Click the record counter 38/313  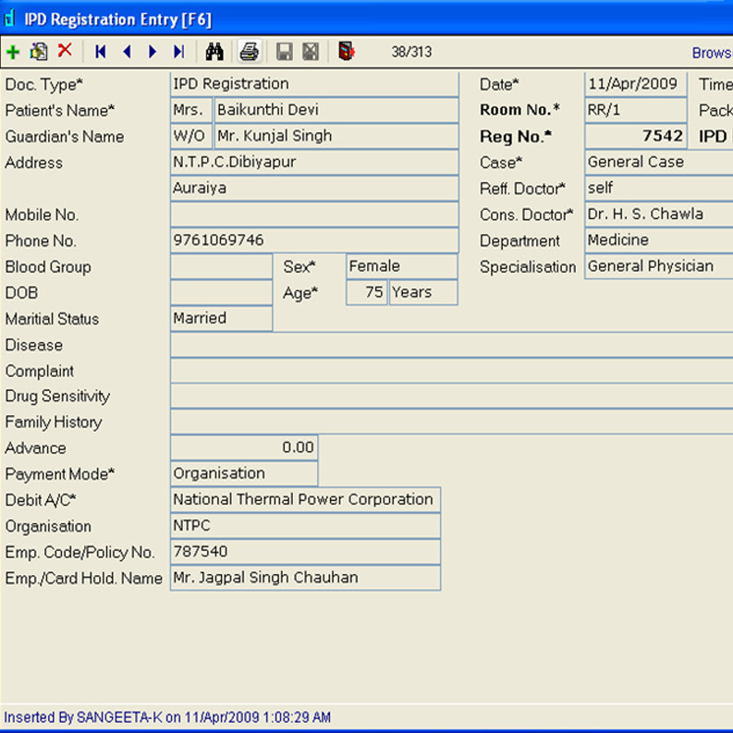click(411, 52)
